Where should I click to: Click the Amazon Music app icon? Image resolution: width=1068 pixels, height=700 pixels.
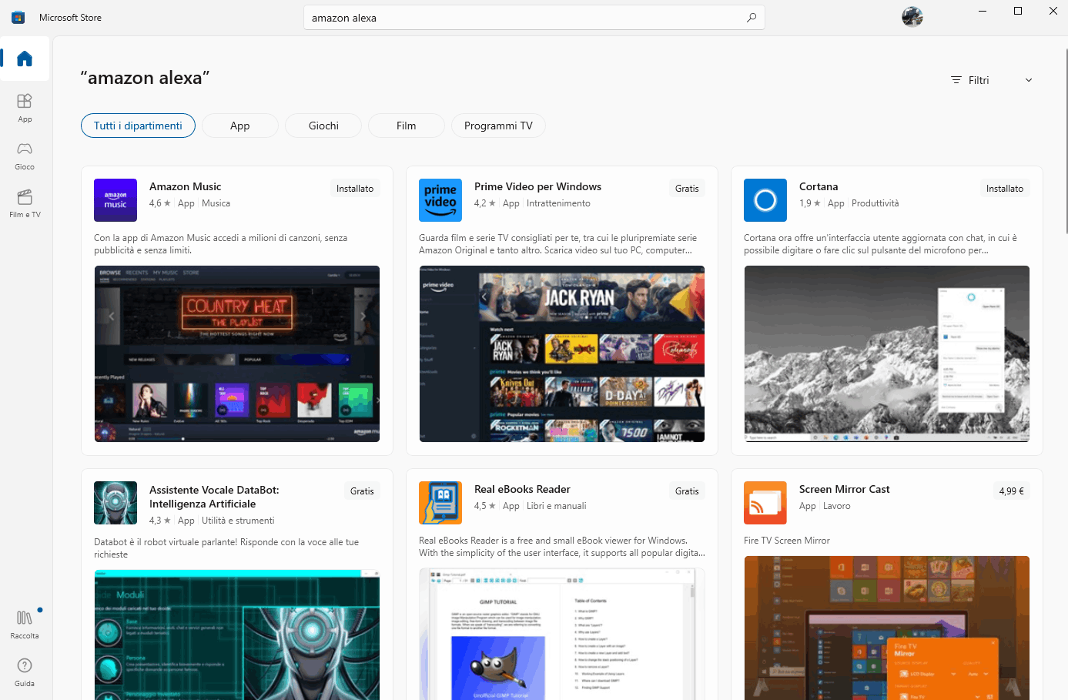pos(116,200)
